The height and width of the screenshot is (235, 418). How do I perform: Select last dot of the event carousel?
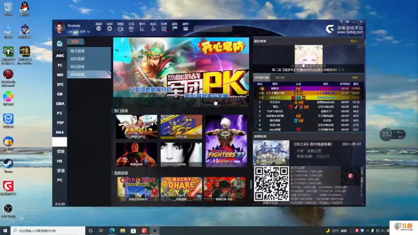tap(324, 66)
